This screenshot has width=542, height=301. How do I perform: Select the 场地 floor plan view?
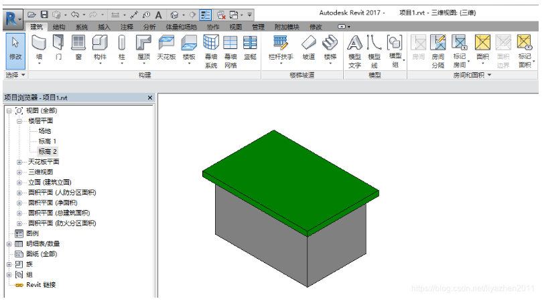tap(45, 131)
